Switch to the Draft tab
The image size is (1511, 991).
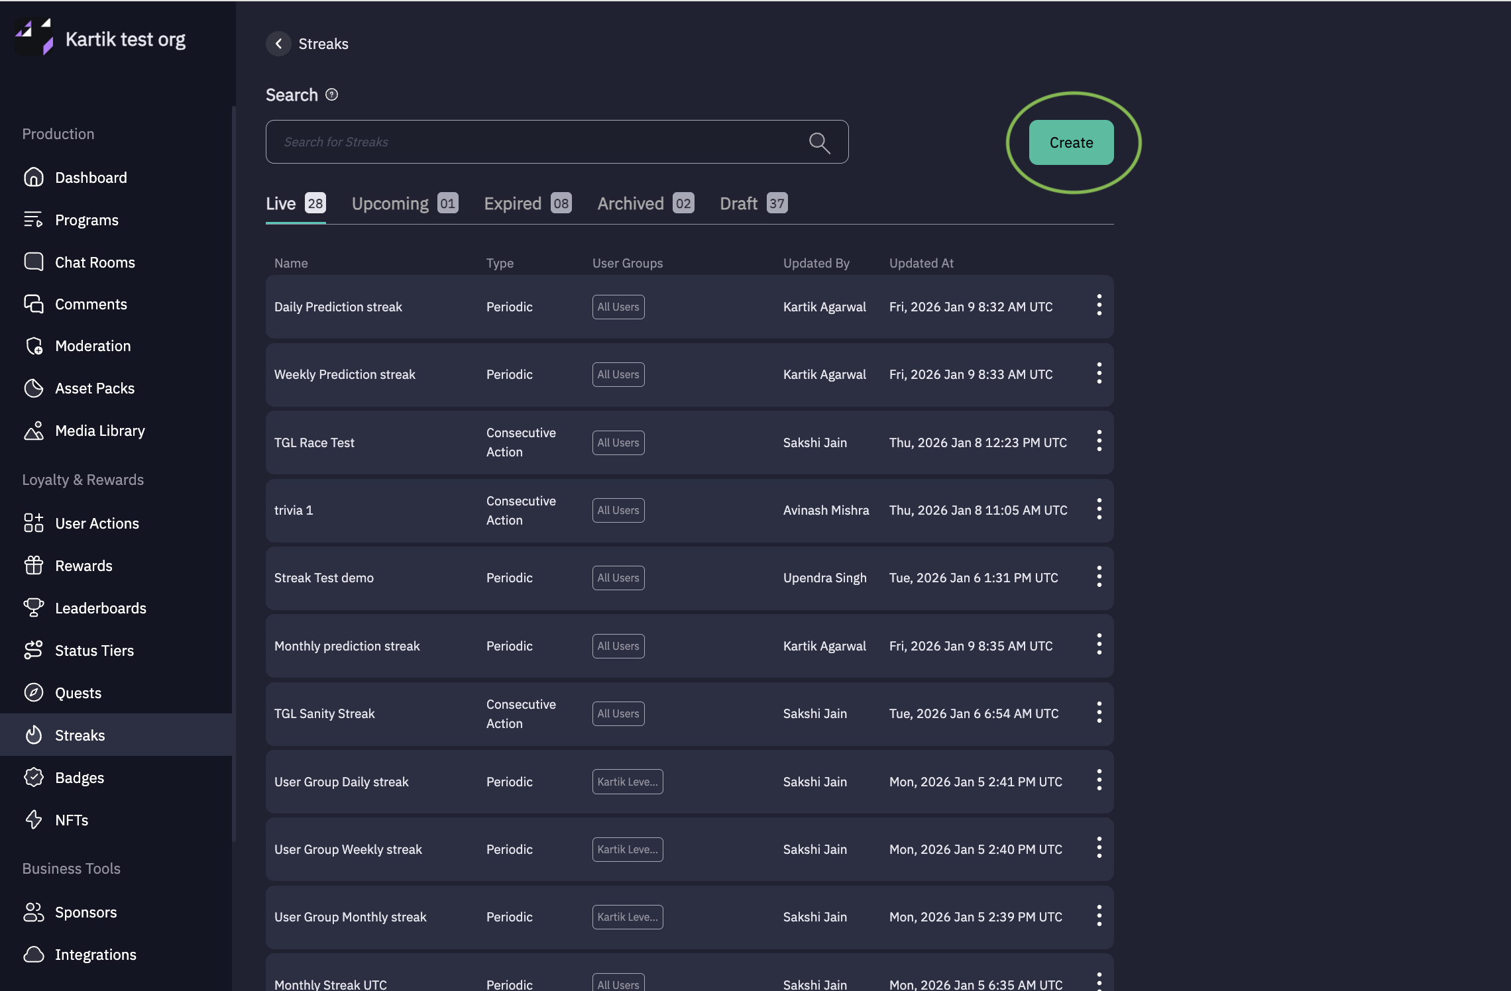click(x=753, y=204)
